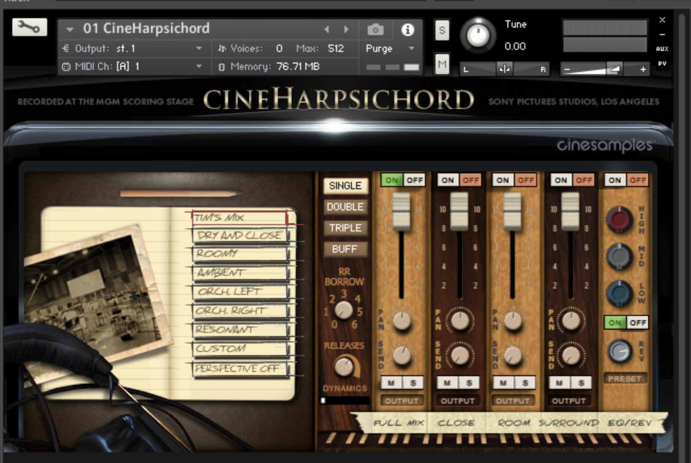Viewport: 691px width, 463px height.
Task: Adjust the RR Borrow knob
Action: point(344,310)
